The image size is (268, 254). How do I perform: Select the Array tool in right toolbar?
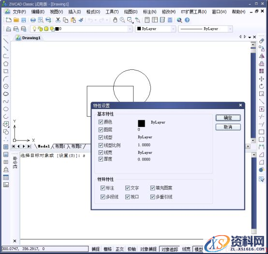[x=262, y=71]
